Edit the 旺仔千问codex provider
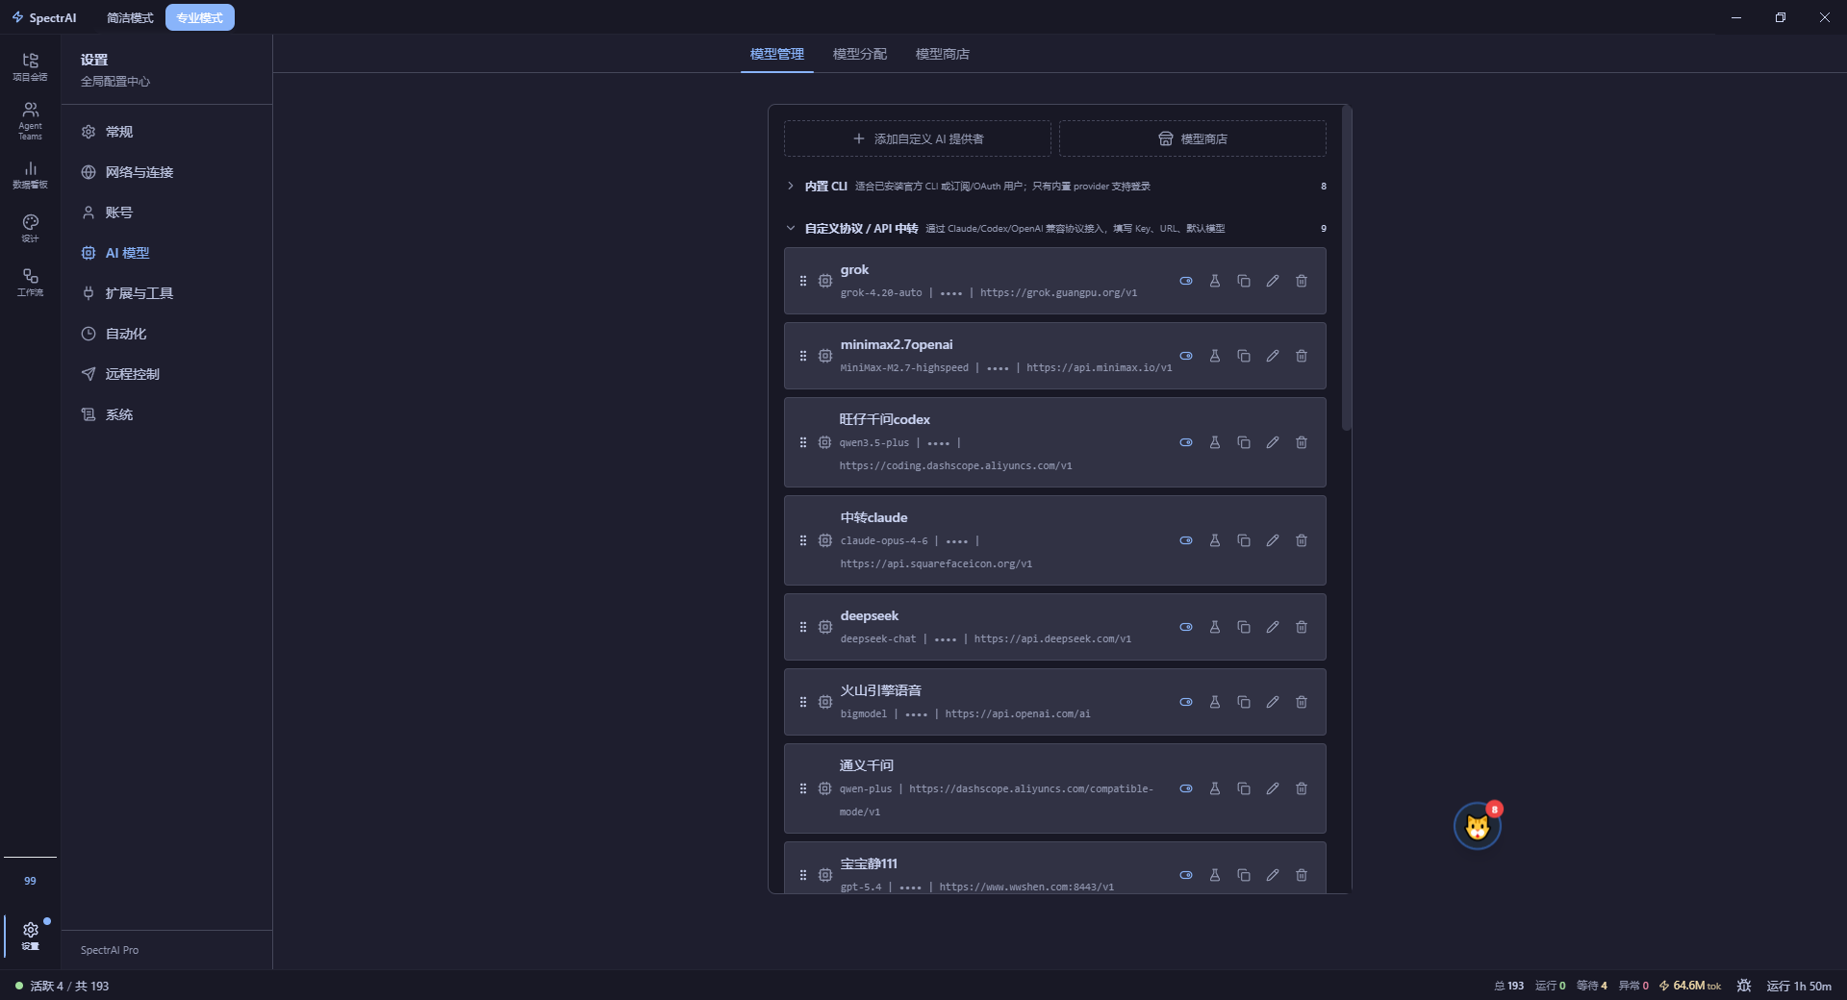This screenshot has width=1847, height=1000. [1273, 442]
